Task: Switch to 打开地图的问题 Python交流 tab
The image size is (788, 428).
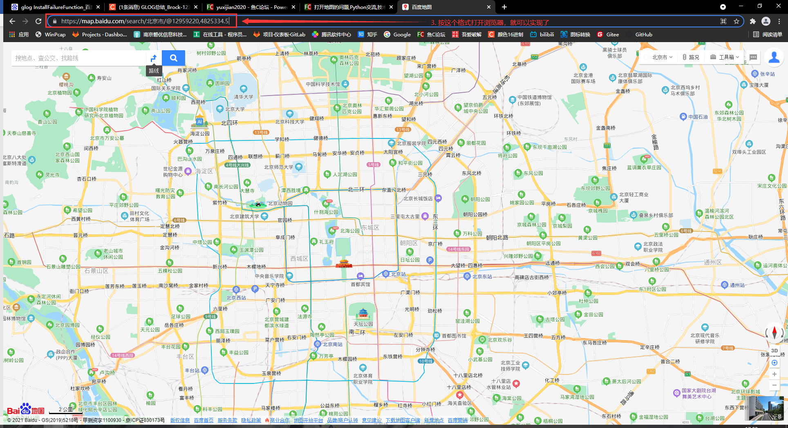Action: [348, 7]
